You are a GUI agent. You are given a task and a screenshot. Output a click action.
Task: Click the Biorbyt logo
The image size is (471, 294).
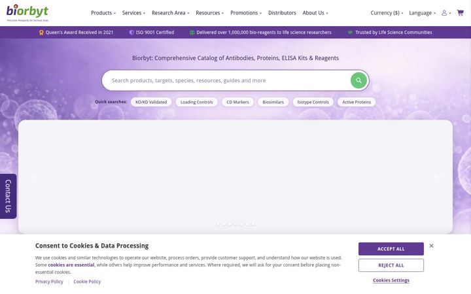[27, 13]
